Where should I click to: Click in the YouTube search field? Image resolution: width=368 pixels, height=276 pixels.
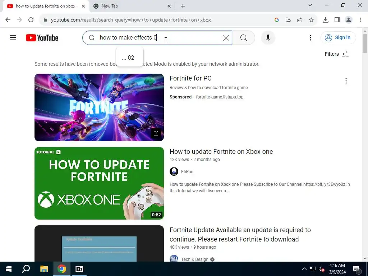click(x=157, y=37)
